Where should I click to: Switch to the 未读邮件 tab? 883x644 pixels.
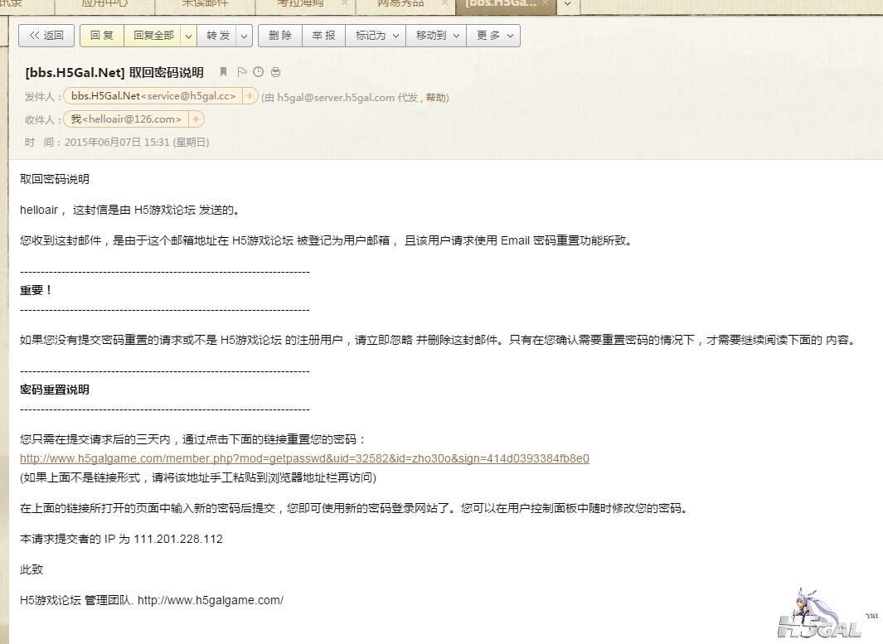point(204,3)
